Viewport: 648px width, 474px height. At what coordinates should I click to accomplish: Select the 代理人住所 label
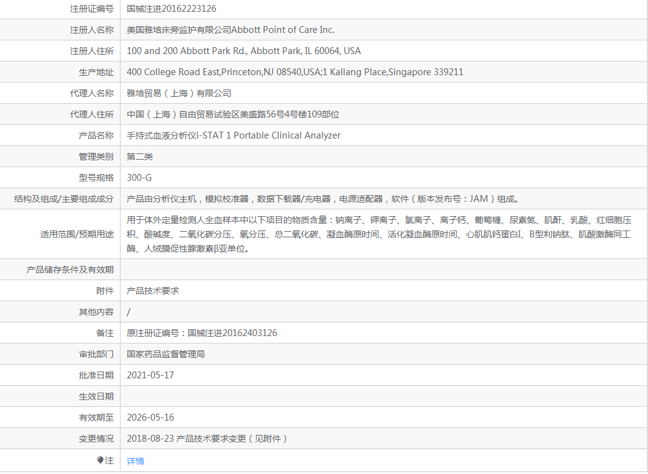click(x=92, y=114)
